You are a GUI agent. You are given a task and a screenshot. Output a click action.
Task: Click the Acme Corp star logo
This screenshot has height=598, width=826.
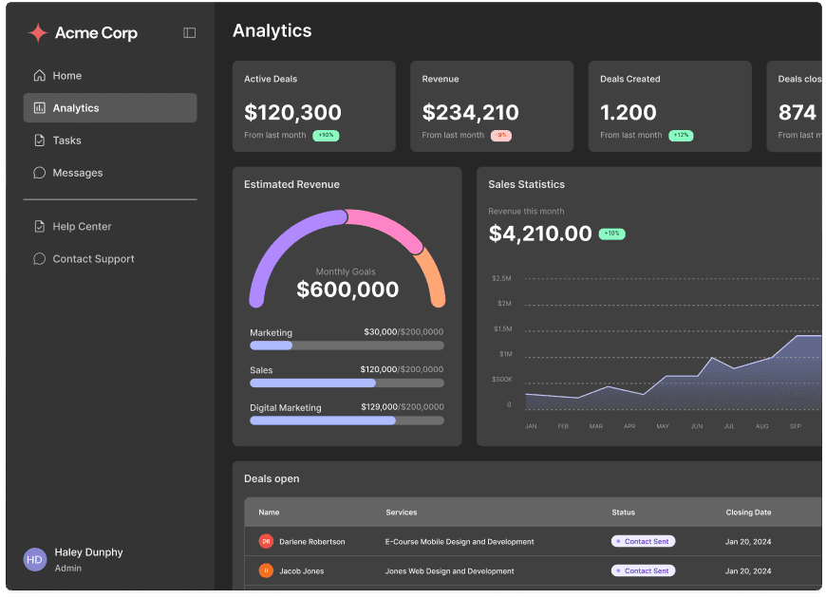38,32
